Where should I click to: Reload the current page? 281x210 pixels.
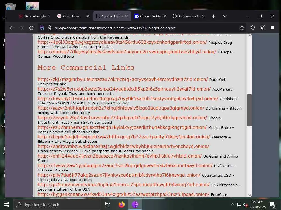tap(31, 28)
